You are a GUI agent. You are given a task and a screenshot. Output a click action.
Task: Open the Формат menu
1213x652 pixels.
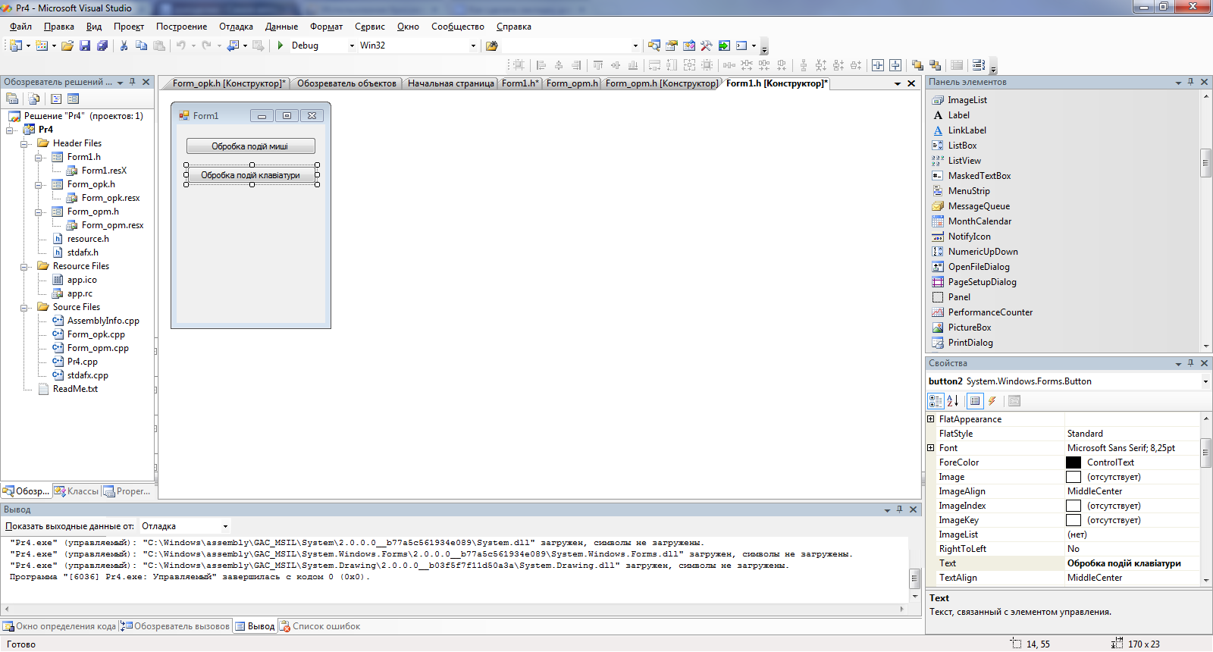tap(326, 27)
